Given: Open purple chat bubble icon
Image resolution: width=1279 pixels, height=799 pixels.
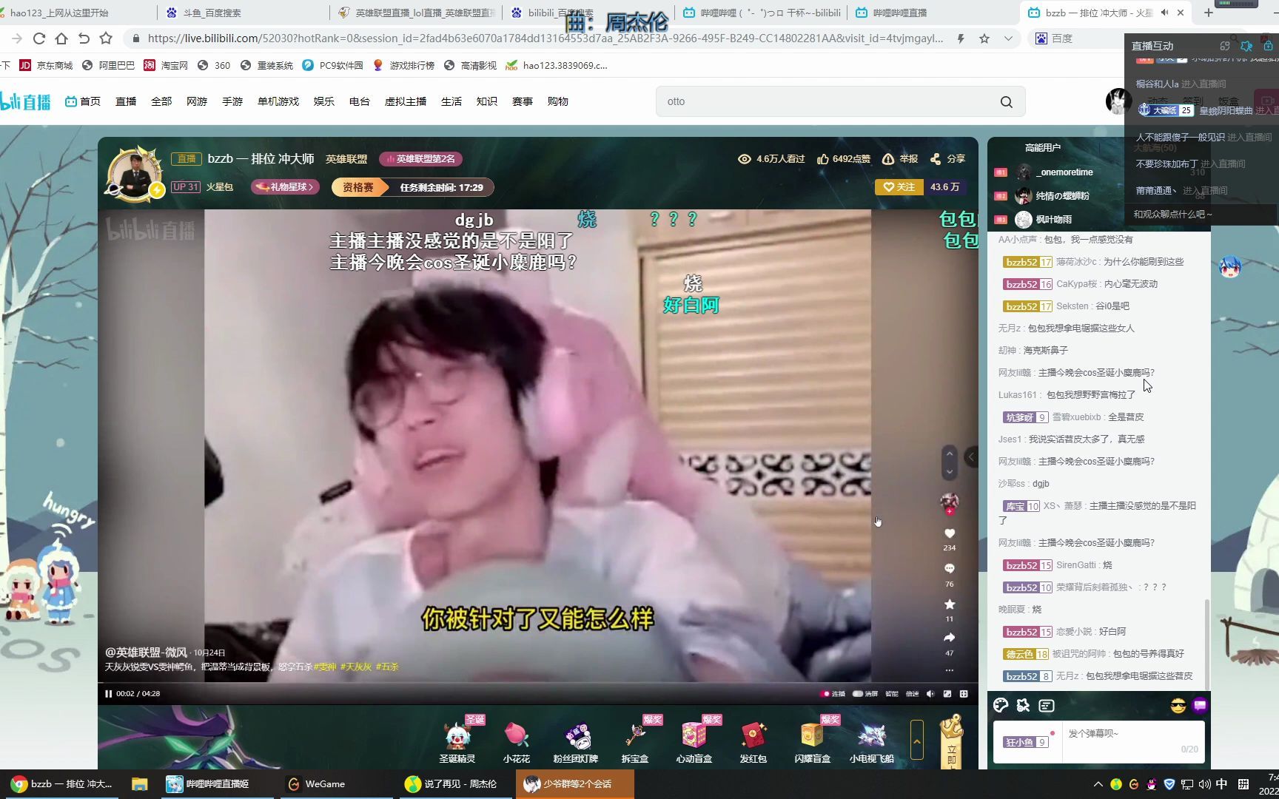Looking at the screenshot, I should tap(1200, 706).
